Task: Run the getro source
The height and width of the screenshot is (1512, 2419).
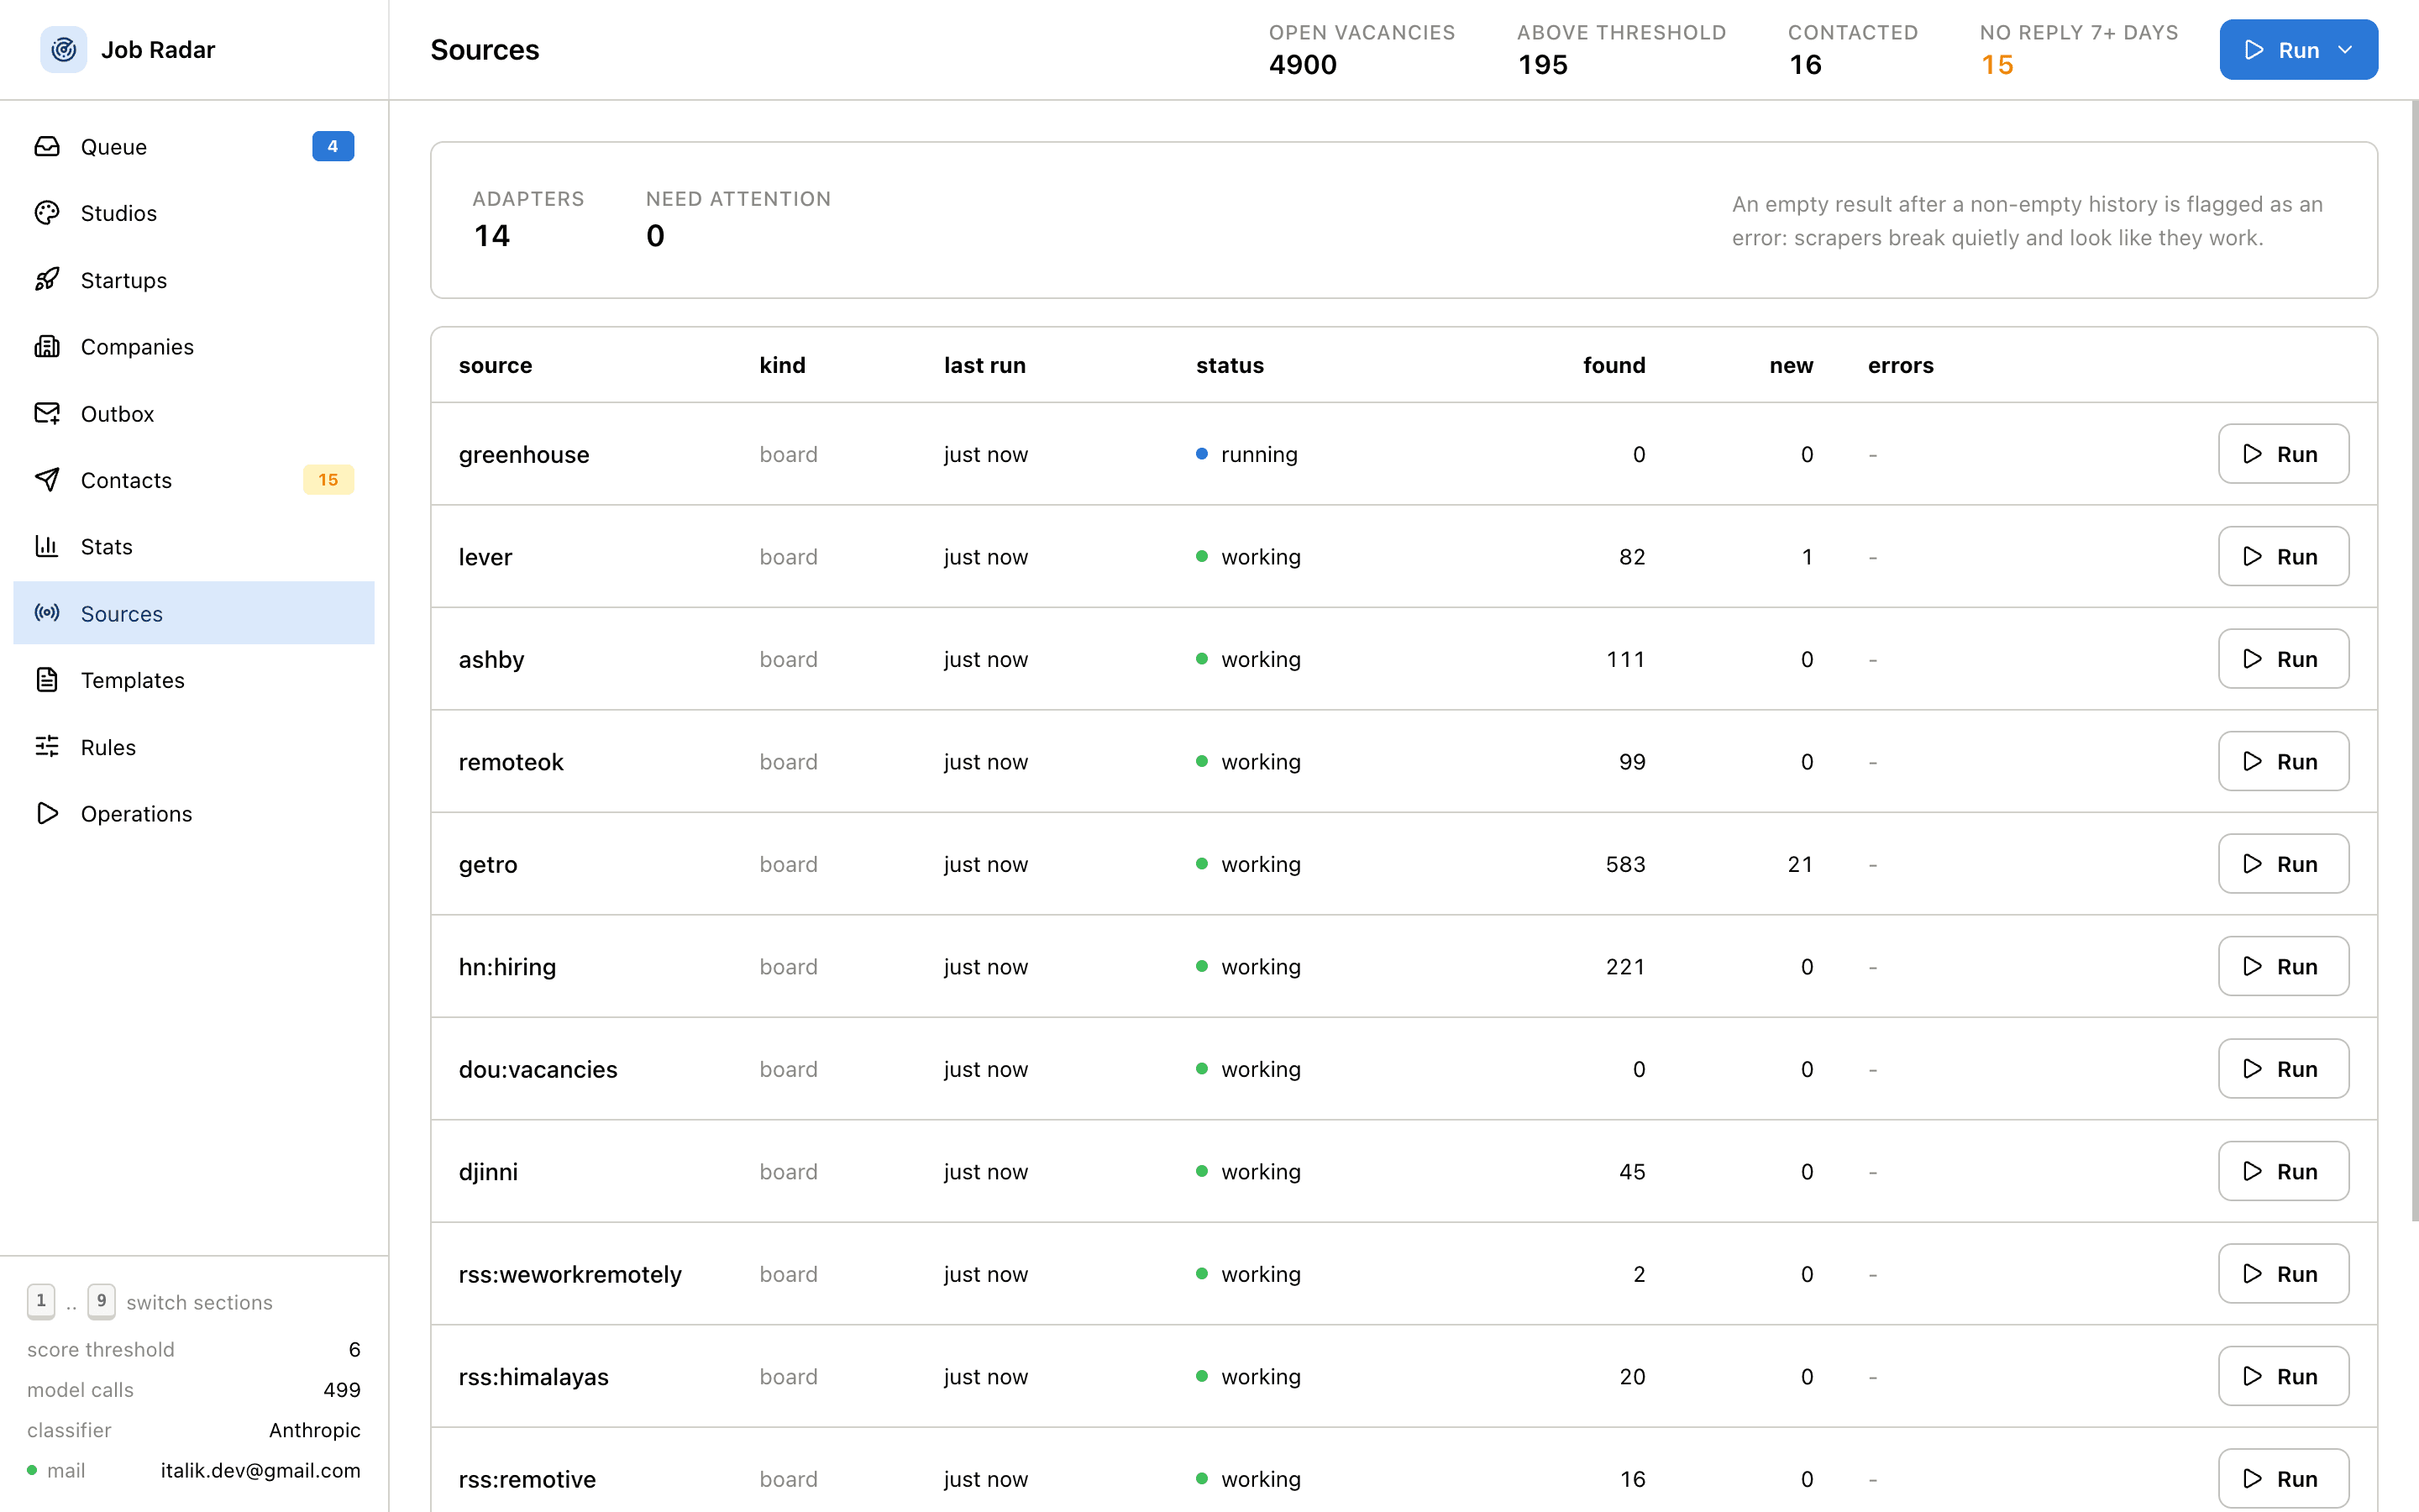Action: tap(2283, 864)
